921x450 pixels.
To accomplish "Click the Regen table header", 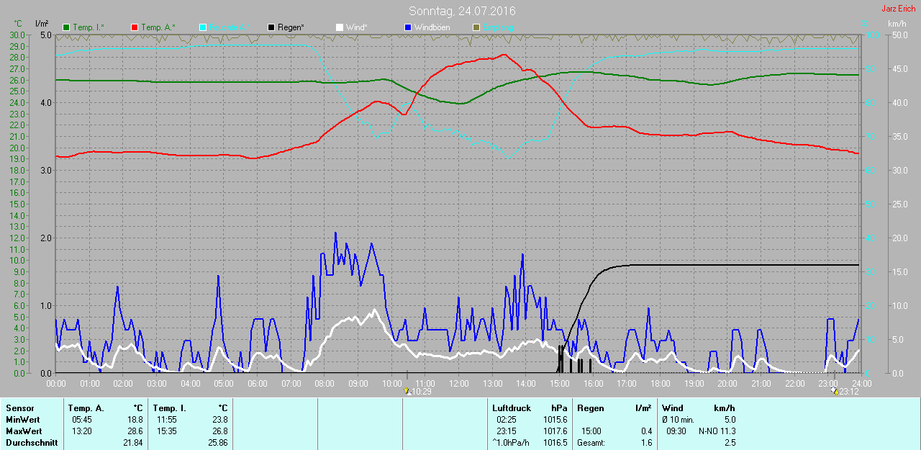I will (591, 408).
